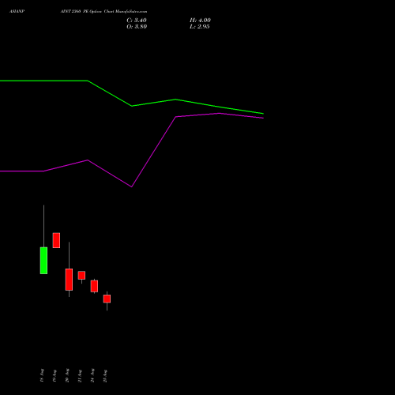This screenshot has width=395, height=395.
Task: Select the last red candlestick on 25 Aug
Action: coord(107,299)
